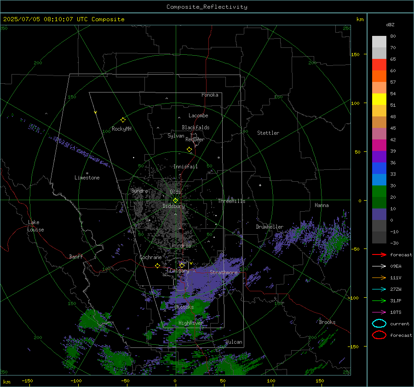The width and height of the screenshot is (414, 387).
Task: Click the asterisk marker east of Innisfail
Action: tap(218, 158)
